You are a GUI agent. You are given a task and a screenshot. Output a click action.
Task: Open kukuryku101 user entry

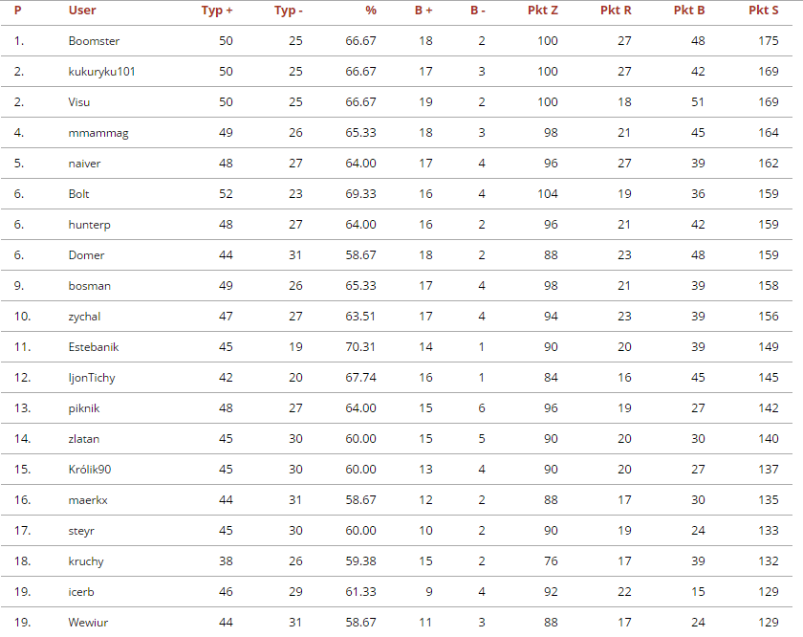(101, 72)
